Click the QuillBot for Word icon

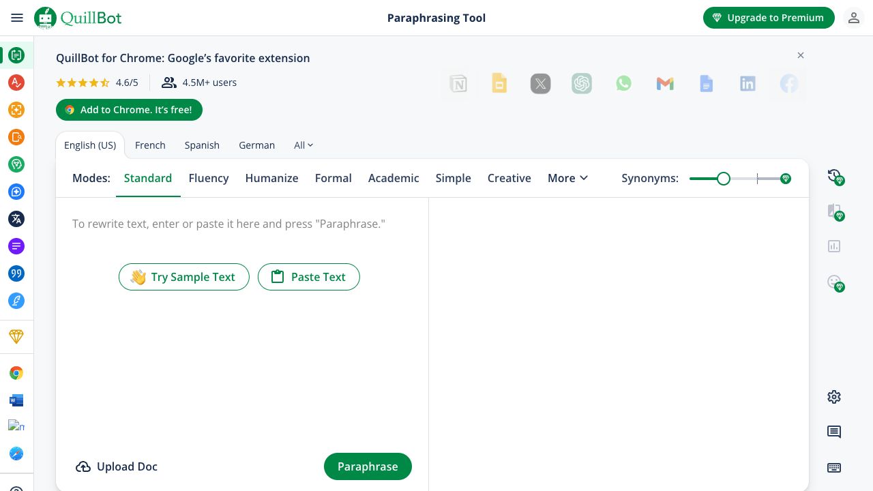click(16, 400)
